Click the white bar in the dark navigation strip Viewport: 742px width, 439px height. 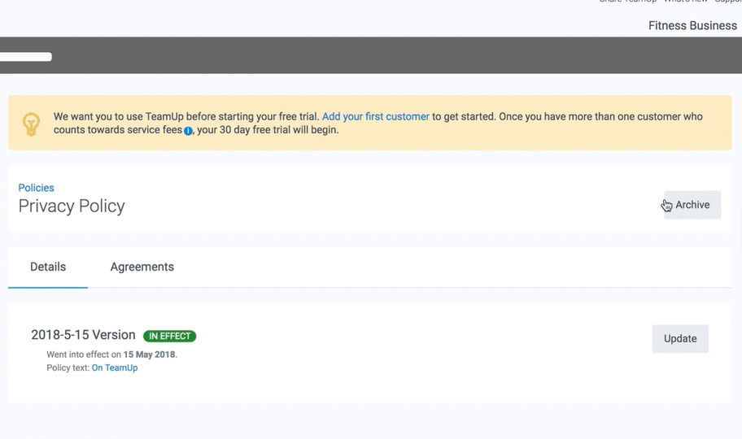[x=25, y=57]
